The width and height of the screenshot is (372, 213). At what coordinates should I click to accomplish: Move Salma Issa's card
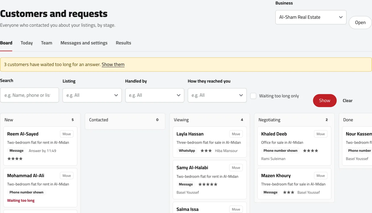point(236,209)
